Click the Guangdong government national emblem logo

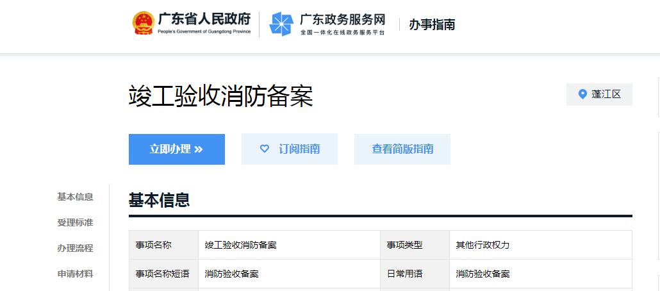pyautogui.click(x=143, y=23)
